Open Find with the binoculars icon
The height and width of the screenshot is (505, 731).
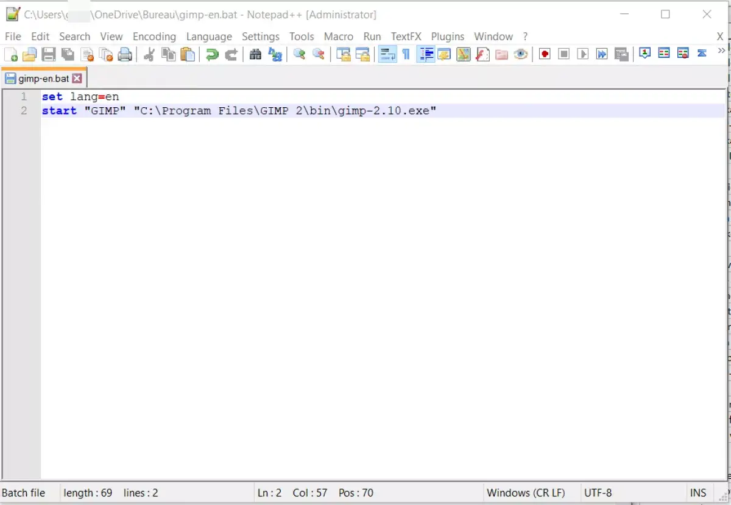pos(255,55)
